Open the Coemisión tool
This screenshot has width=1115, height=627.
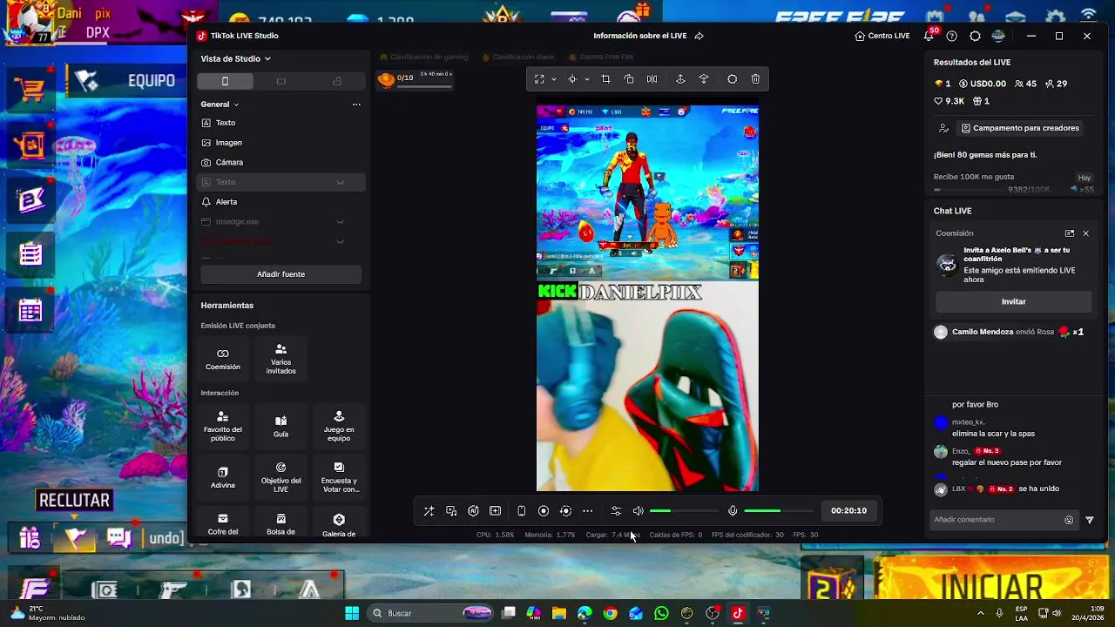pyautogui.click(x=223, y=358)
